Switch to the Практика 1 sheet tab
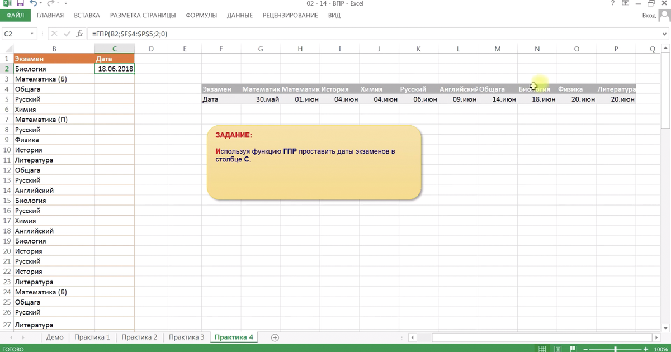The width and height of the screenshot is (671, 352). point(92,337)
